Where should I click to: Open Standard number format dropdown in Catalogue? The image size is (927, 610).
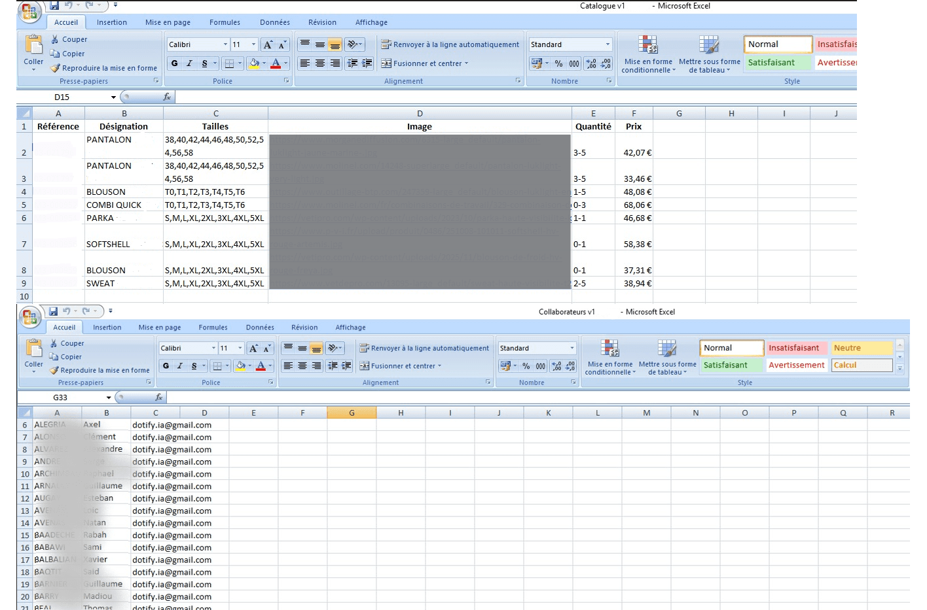click(x=608, y=44)
